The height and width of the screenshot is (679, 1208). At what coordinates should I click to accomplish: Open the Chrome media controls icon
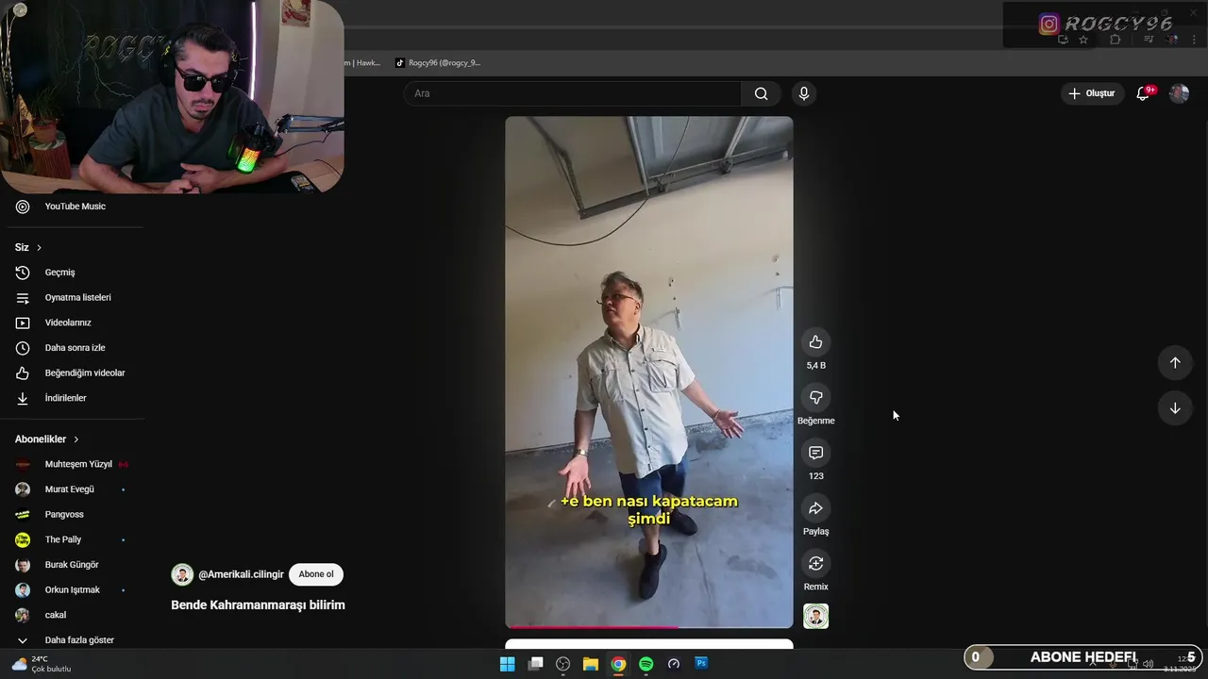pos(1149,40)
